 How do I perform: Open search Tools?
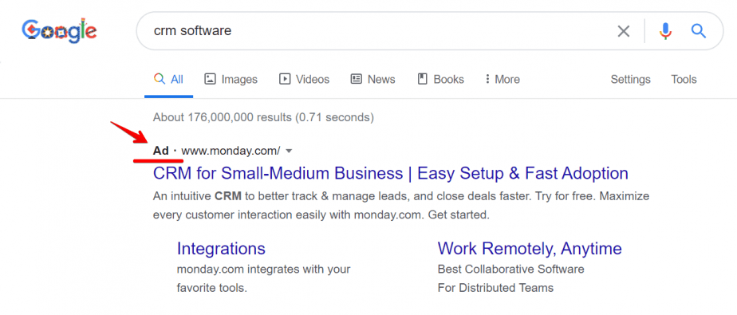click(x=684, y=80)
